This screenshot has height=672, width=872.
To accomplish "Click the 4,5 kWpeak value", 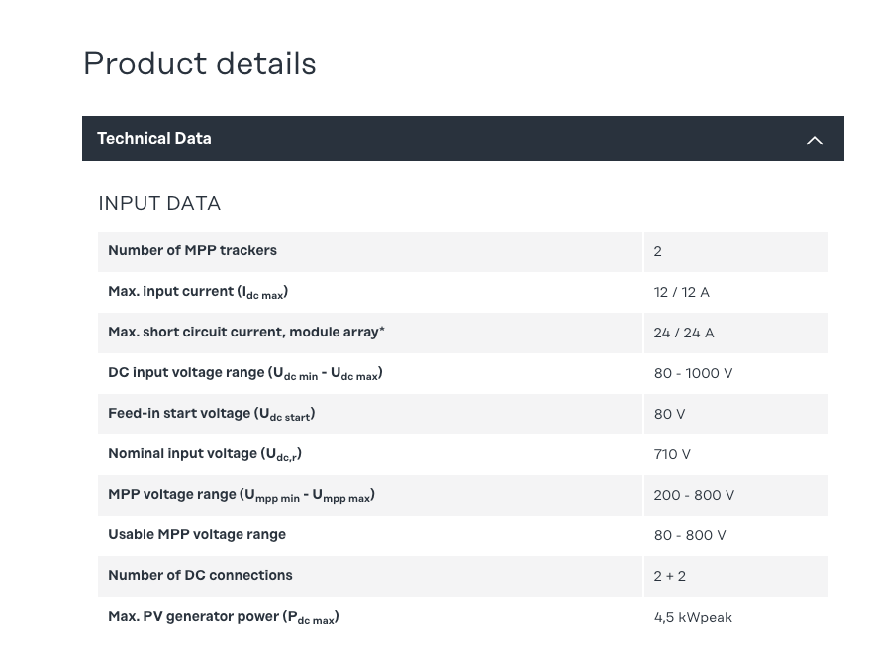I will click(693, 617).
